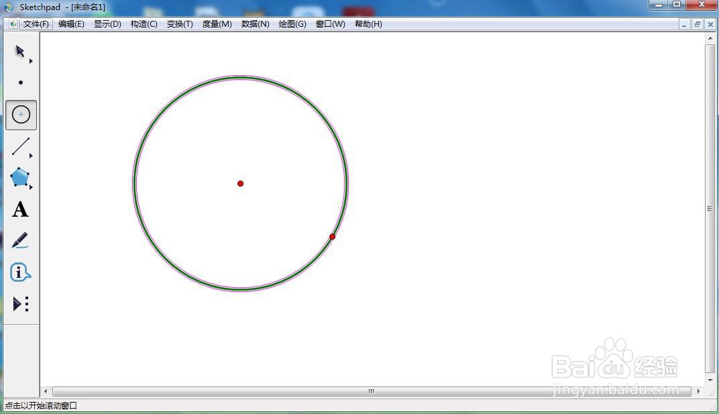Select the Compass circle tool

[21, 115]
